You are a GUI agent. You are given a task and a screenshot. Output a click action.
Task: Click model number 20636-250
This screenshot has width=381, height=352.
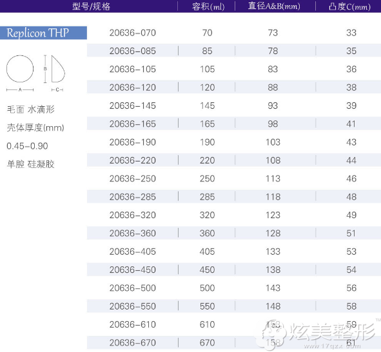coord(132,178)
